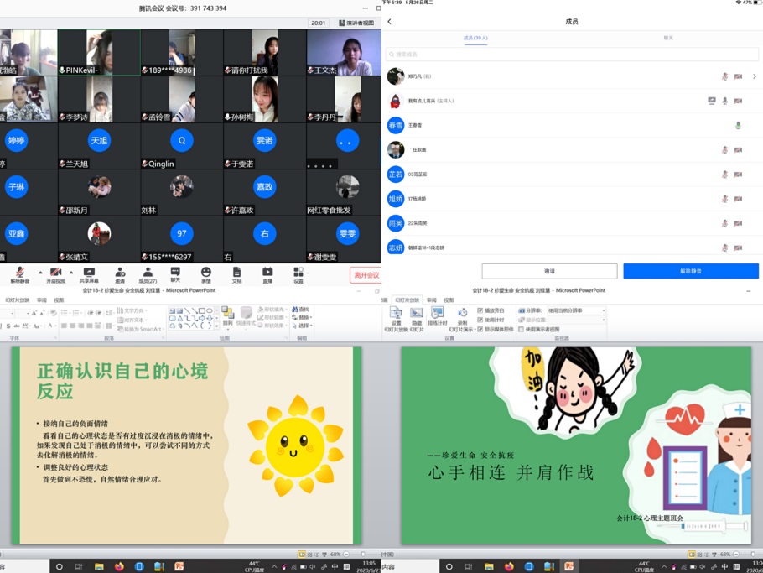Screen dimensions: 763x573
Task: Open the 文档 documents icon
Action: pos(236,273)
